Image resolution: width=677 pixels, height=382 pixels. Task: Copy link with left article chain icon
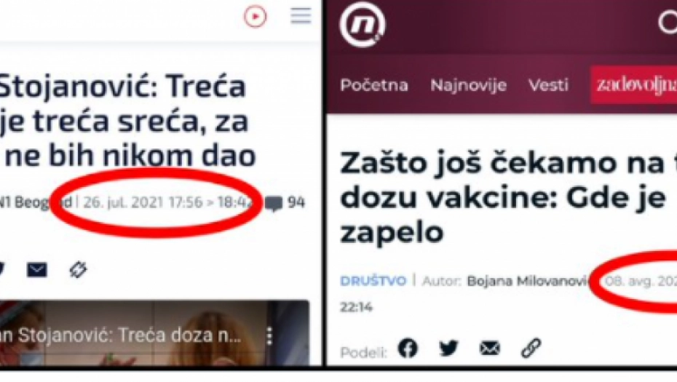click(78, 270)
